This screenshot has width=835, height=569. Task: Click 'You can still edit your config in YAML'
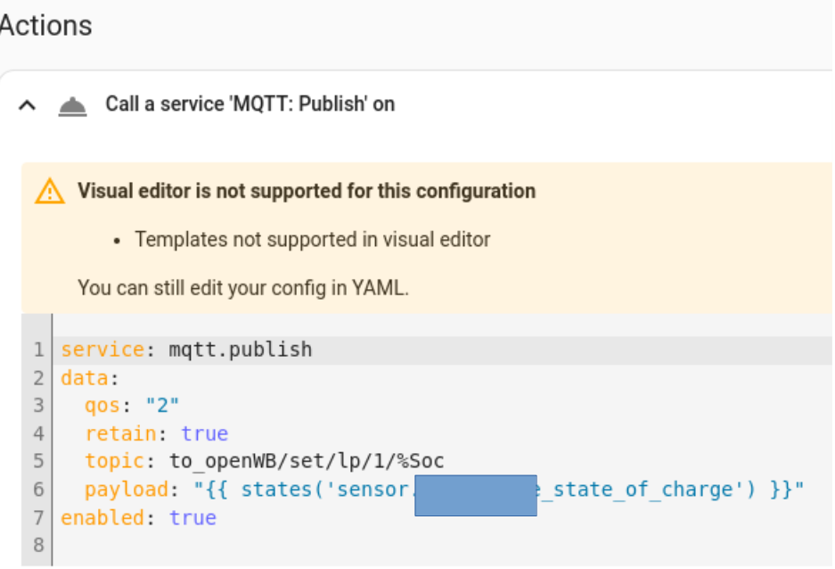coord(242,288)
